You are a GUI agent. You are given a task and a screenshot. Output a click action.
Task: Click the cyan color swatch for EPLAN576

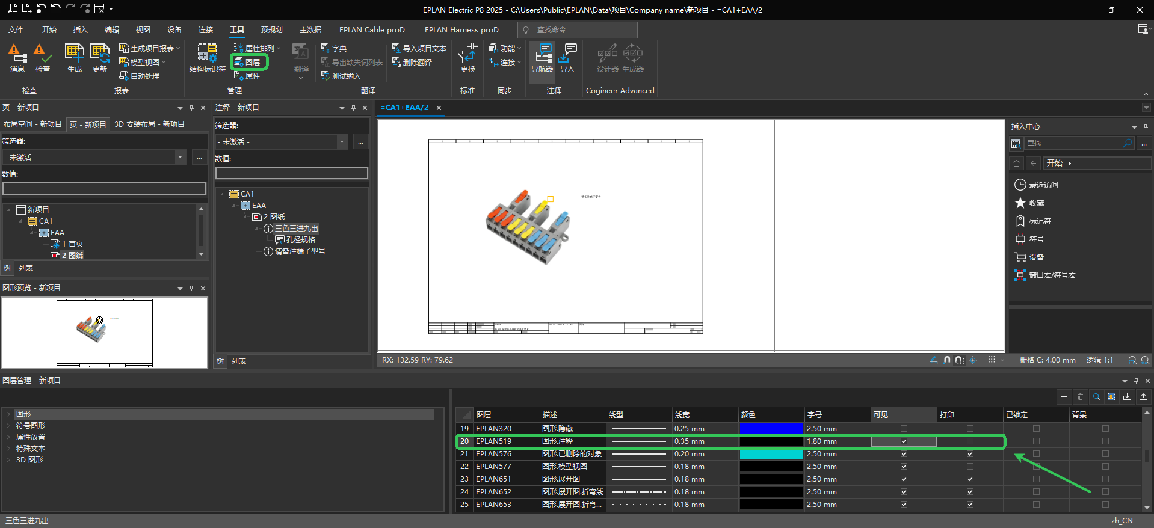771,454
